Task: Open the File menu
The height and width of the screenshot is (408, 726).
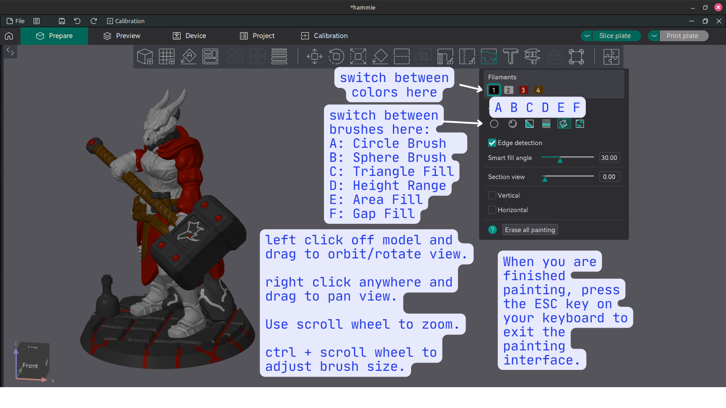Action: click(x=15, y=21)
